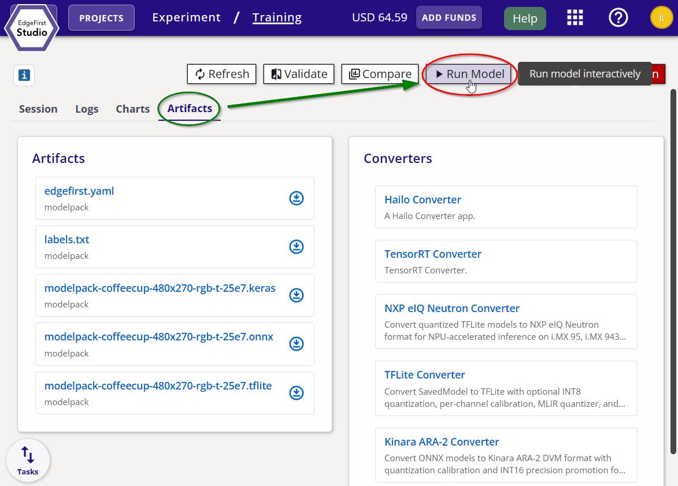678x486 pixels.
Task: Click the question mark help icon
Action: click(618, 18)
